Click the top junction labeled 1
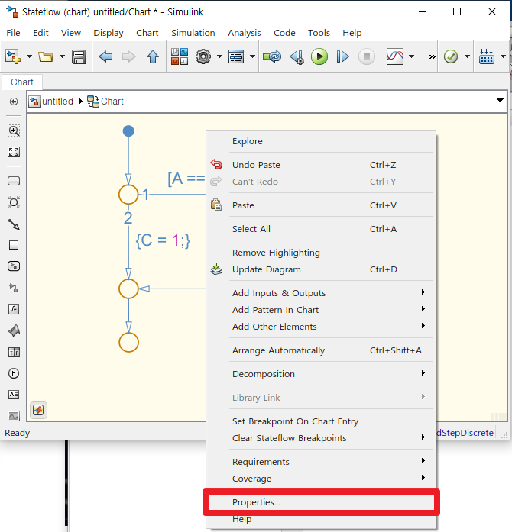The image size is (512, 532). (x=128, y=195)
